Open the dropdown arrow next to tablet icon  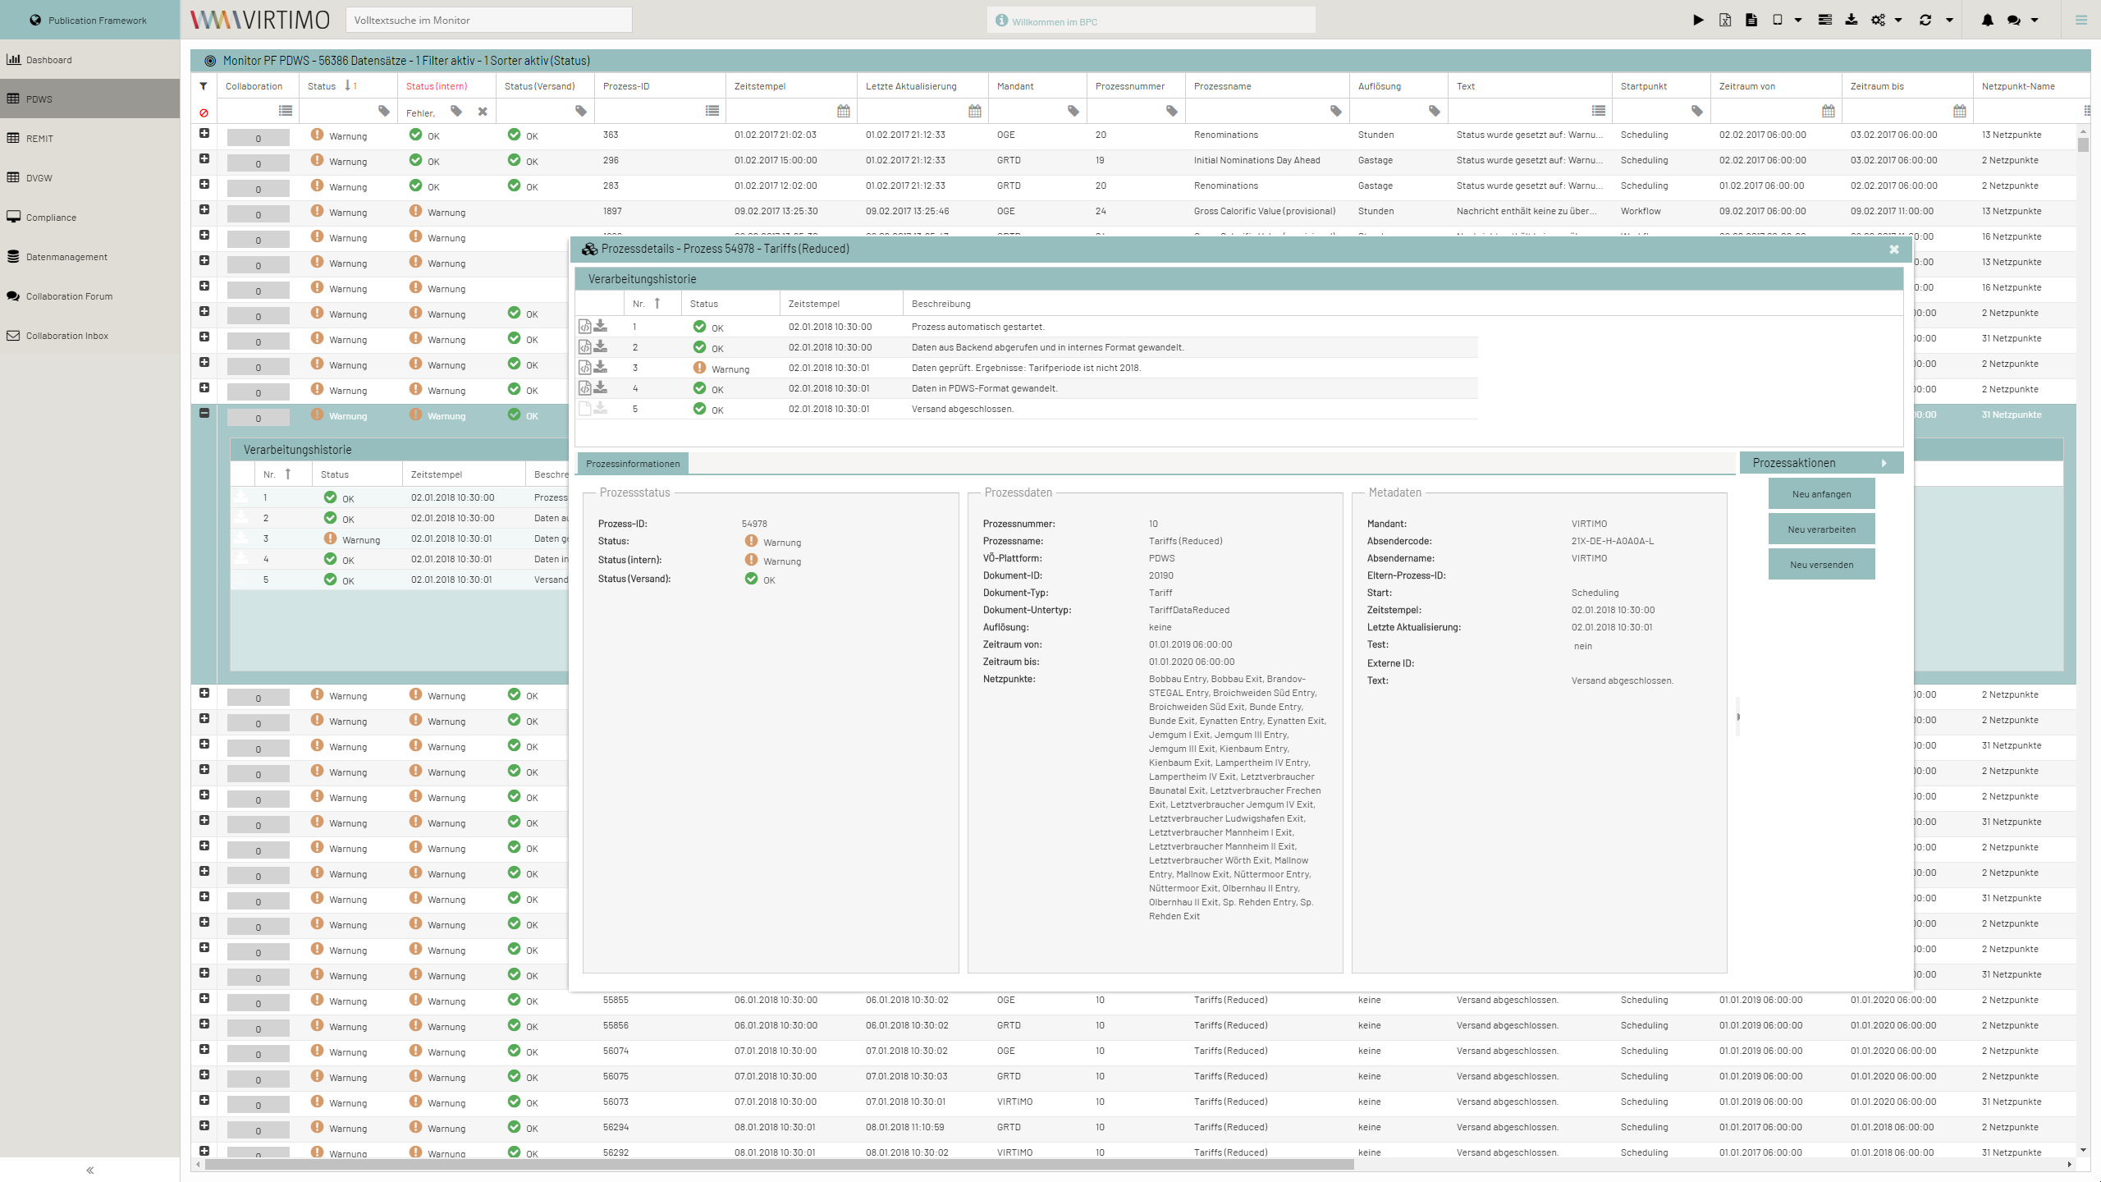point(1797,20)
